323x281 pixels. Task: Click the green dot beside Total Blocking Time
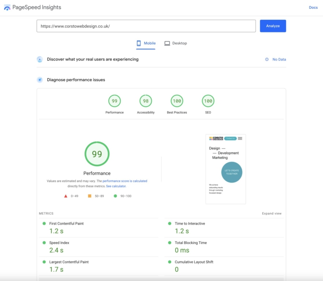(x=170, y=243)
